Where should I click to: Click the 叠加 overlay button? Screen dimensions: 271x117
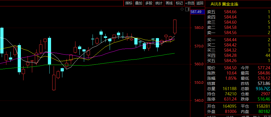coord(139,3)
